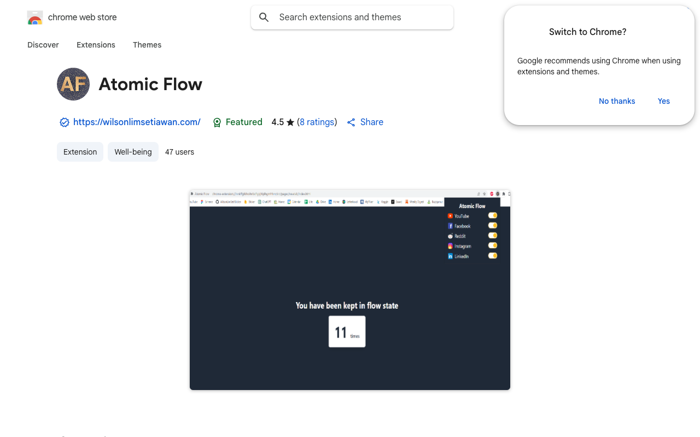The height and width of the screenshot is (437, 700).
Task: Click the LinkedIn icon in the preview screenshot
Action: pos(450,256)
